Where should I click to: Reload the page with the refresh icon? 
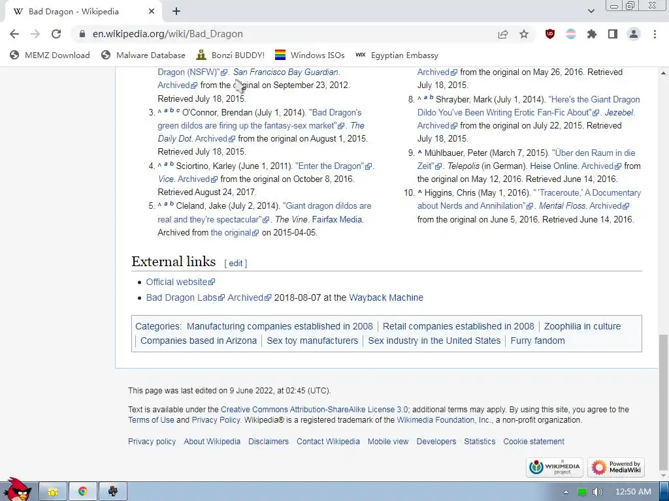click(56, 34)
